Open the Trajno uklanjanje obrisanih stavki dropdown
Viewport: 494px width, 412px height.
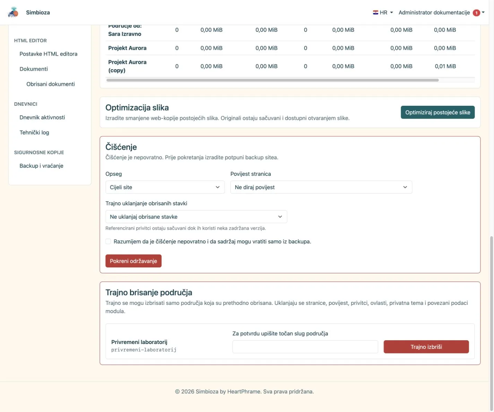[x=196, y=217]
